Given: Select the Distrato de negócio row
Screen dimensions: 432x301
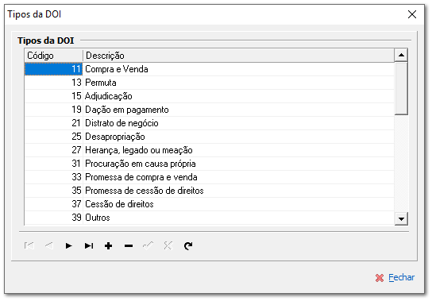Looking at the screenshot, I should point(210,123).
